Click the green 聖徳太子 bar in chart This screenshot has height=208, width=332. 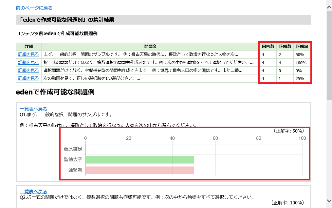click(x=139, y=159)
